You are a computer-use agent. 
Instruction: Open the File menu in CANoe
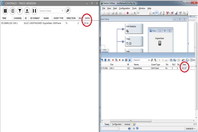pos(104,8)
